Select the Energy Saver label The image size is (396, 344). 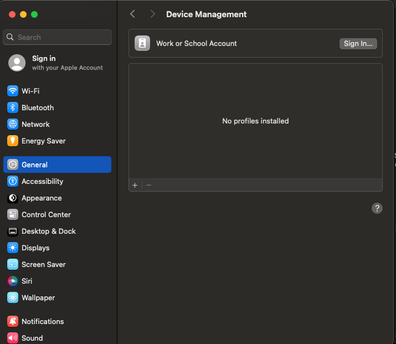click(x=44, y=141)
